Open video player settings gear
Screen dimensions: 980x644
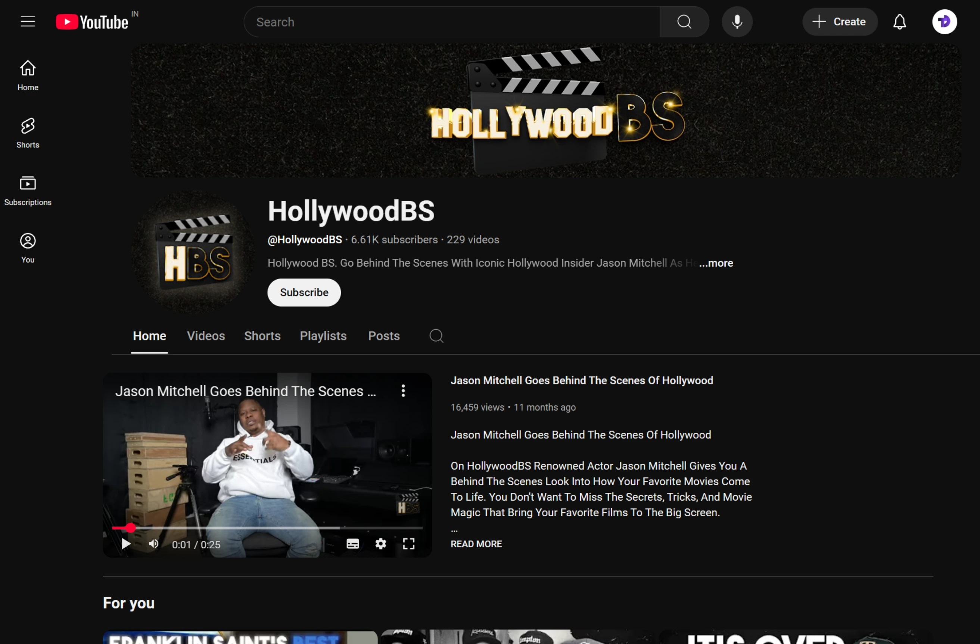coord(381,544)
